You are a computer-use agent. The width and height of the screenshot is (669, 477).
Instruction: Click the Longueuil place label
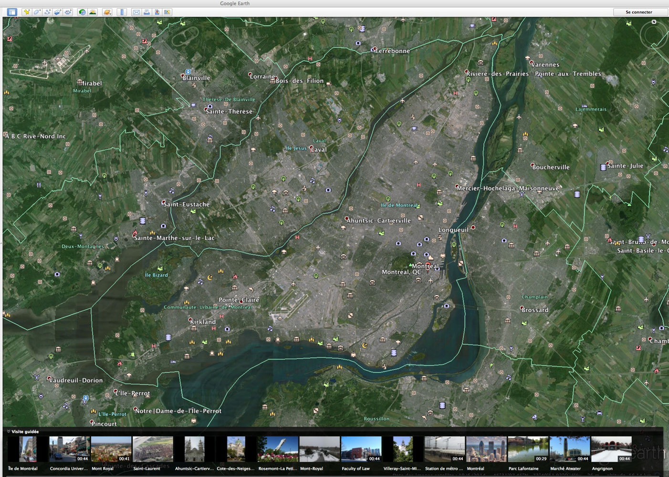453,229
